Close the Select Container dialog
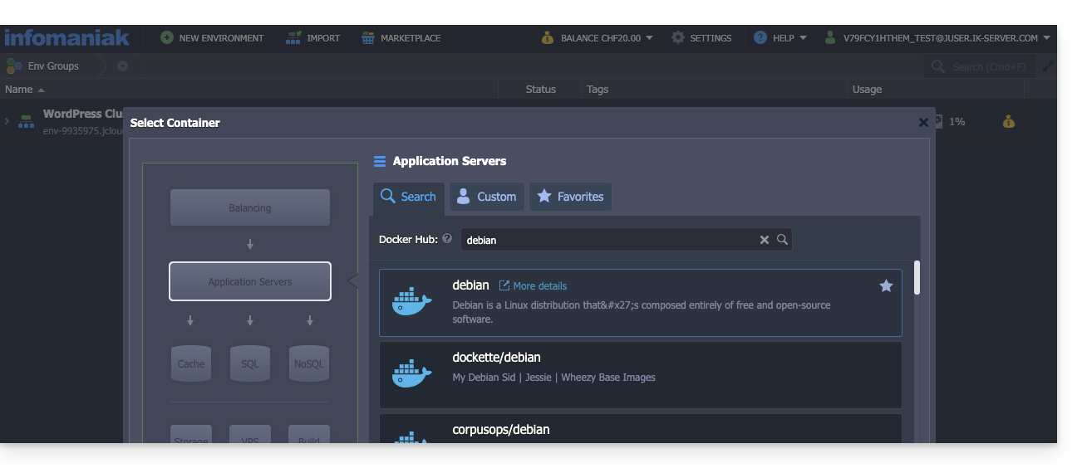This screenshot has height=468, width=1082. (x=922, y=123)
